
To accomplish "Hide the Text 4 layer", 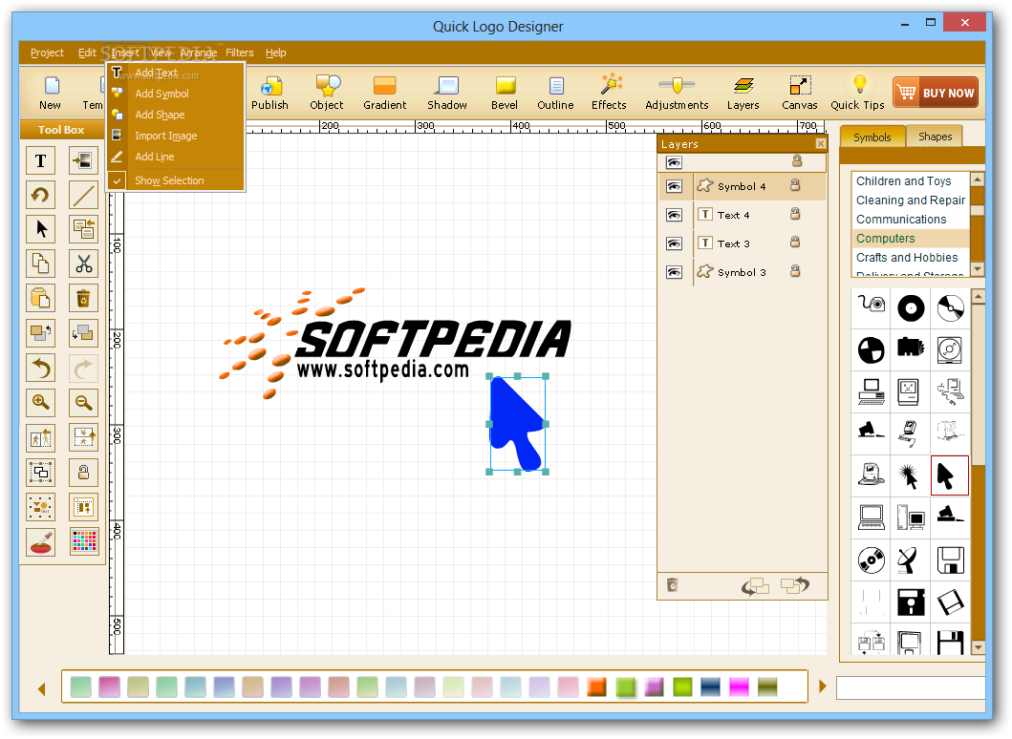I will [675, 215].
